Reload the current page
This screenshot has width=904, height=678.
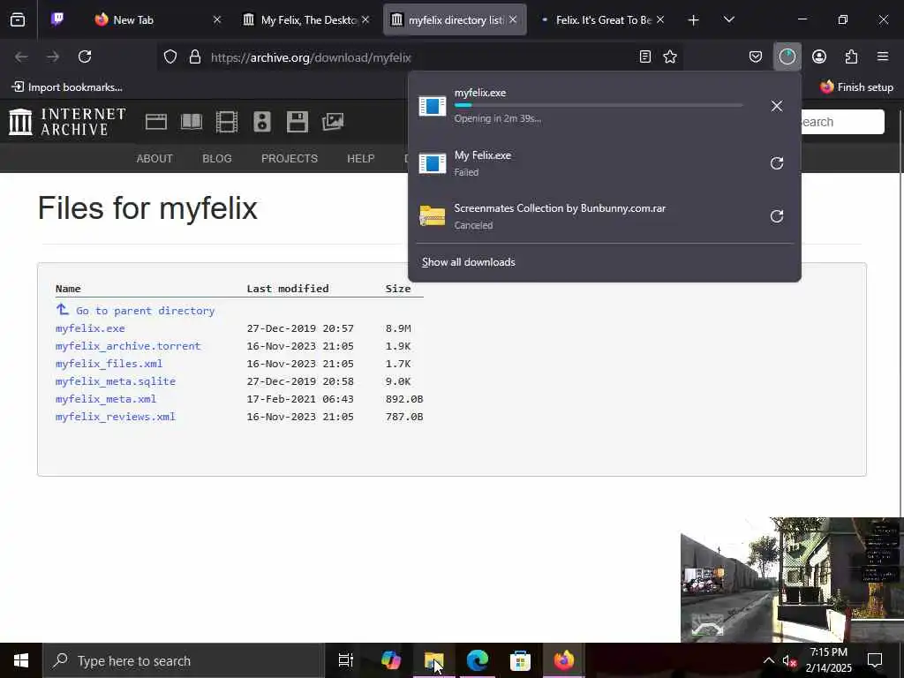coord(85,56)
